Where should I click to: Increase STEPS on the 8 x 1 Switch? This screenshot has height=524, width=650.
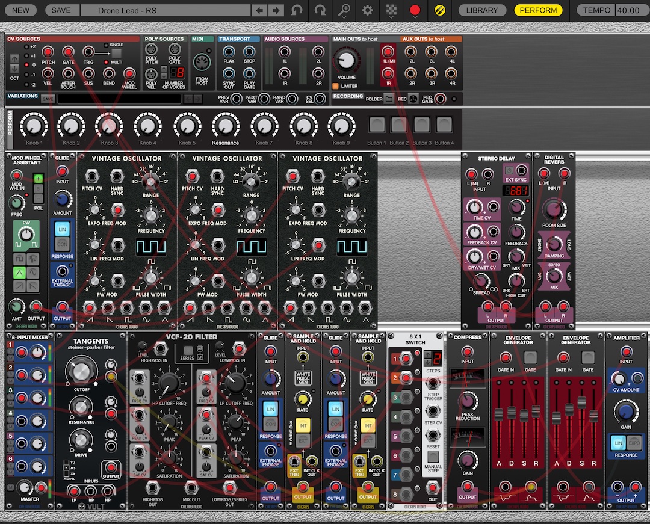coord(428,354)
